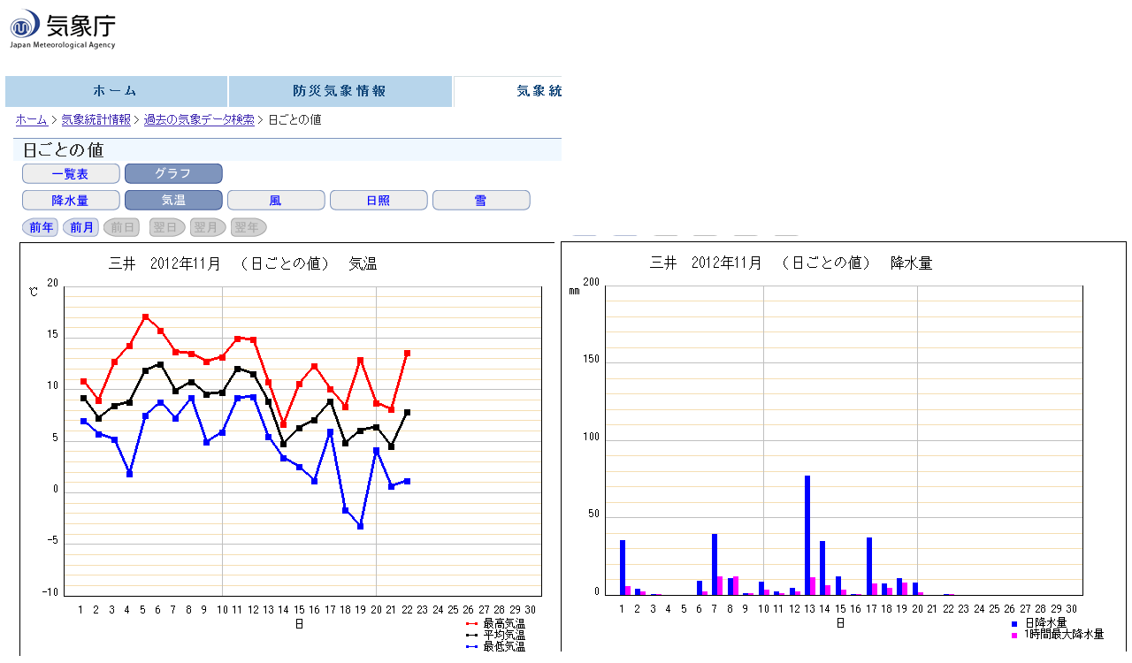Open the 日照 sunshine data view
Screen dimensions: 1132x663
click(x=379, y=200)
